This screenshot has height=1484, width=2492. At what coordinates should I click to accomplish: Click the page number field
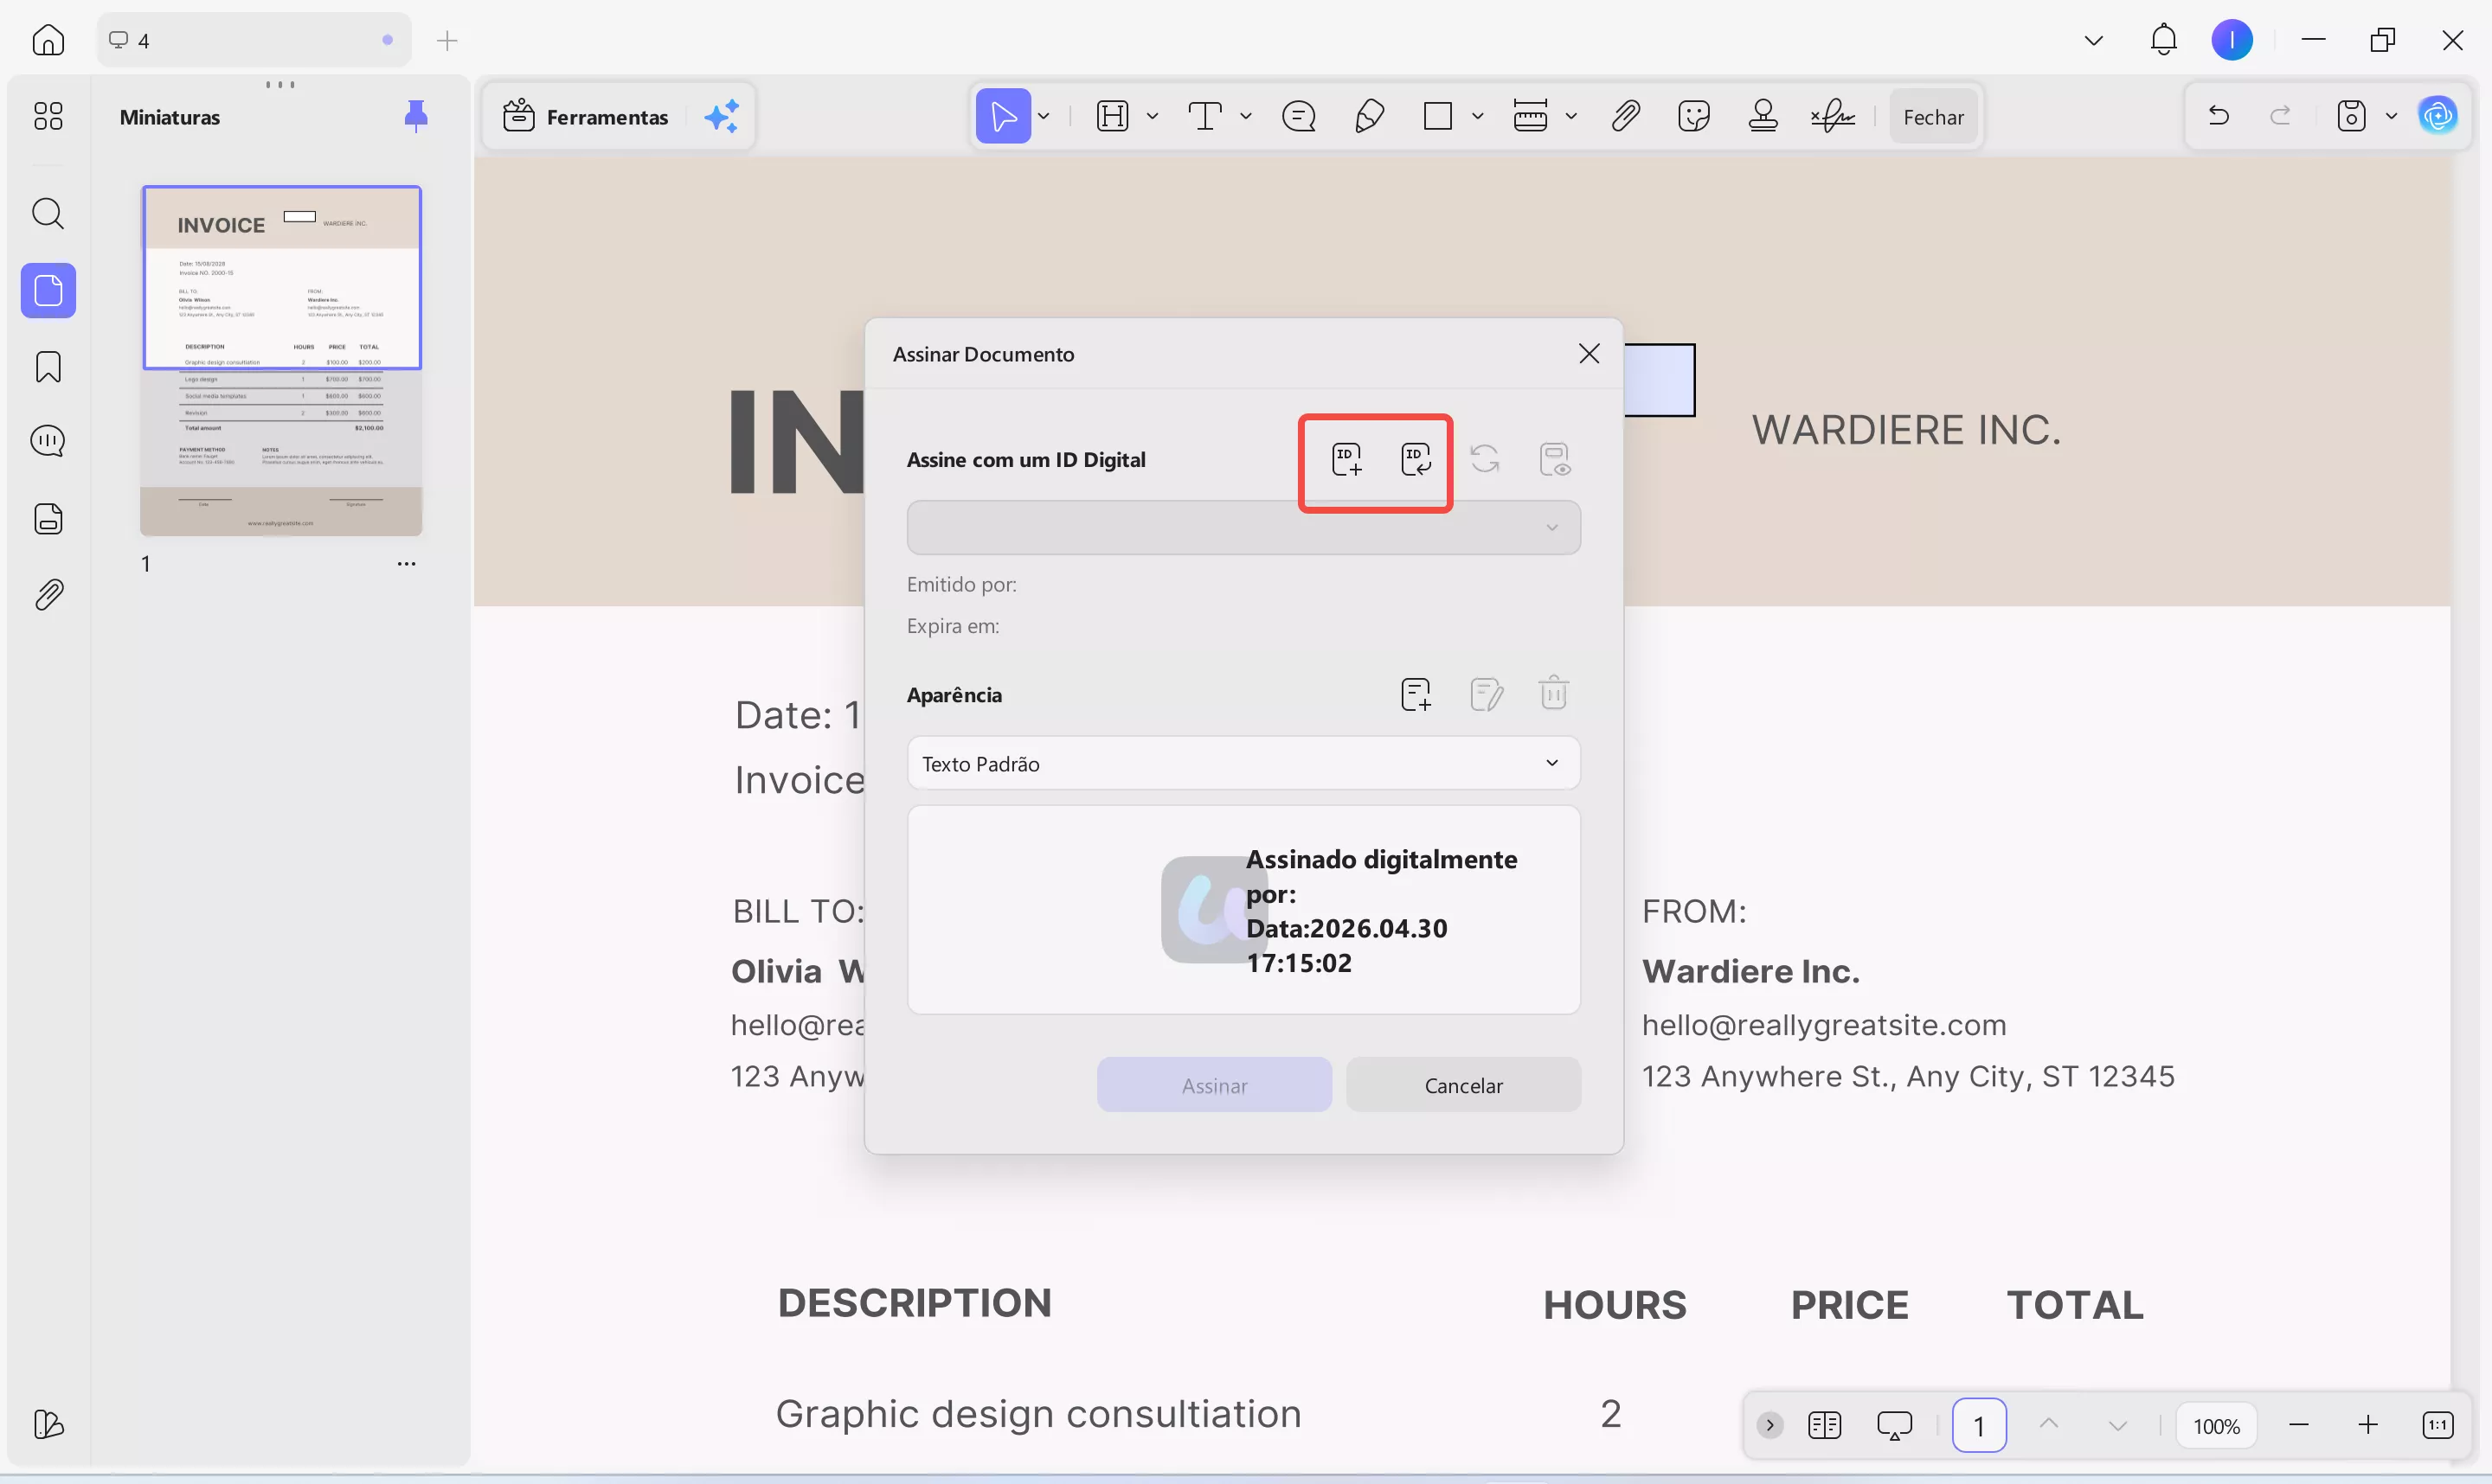tap(1978, 1425)
